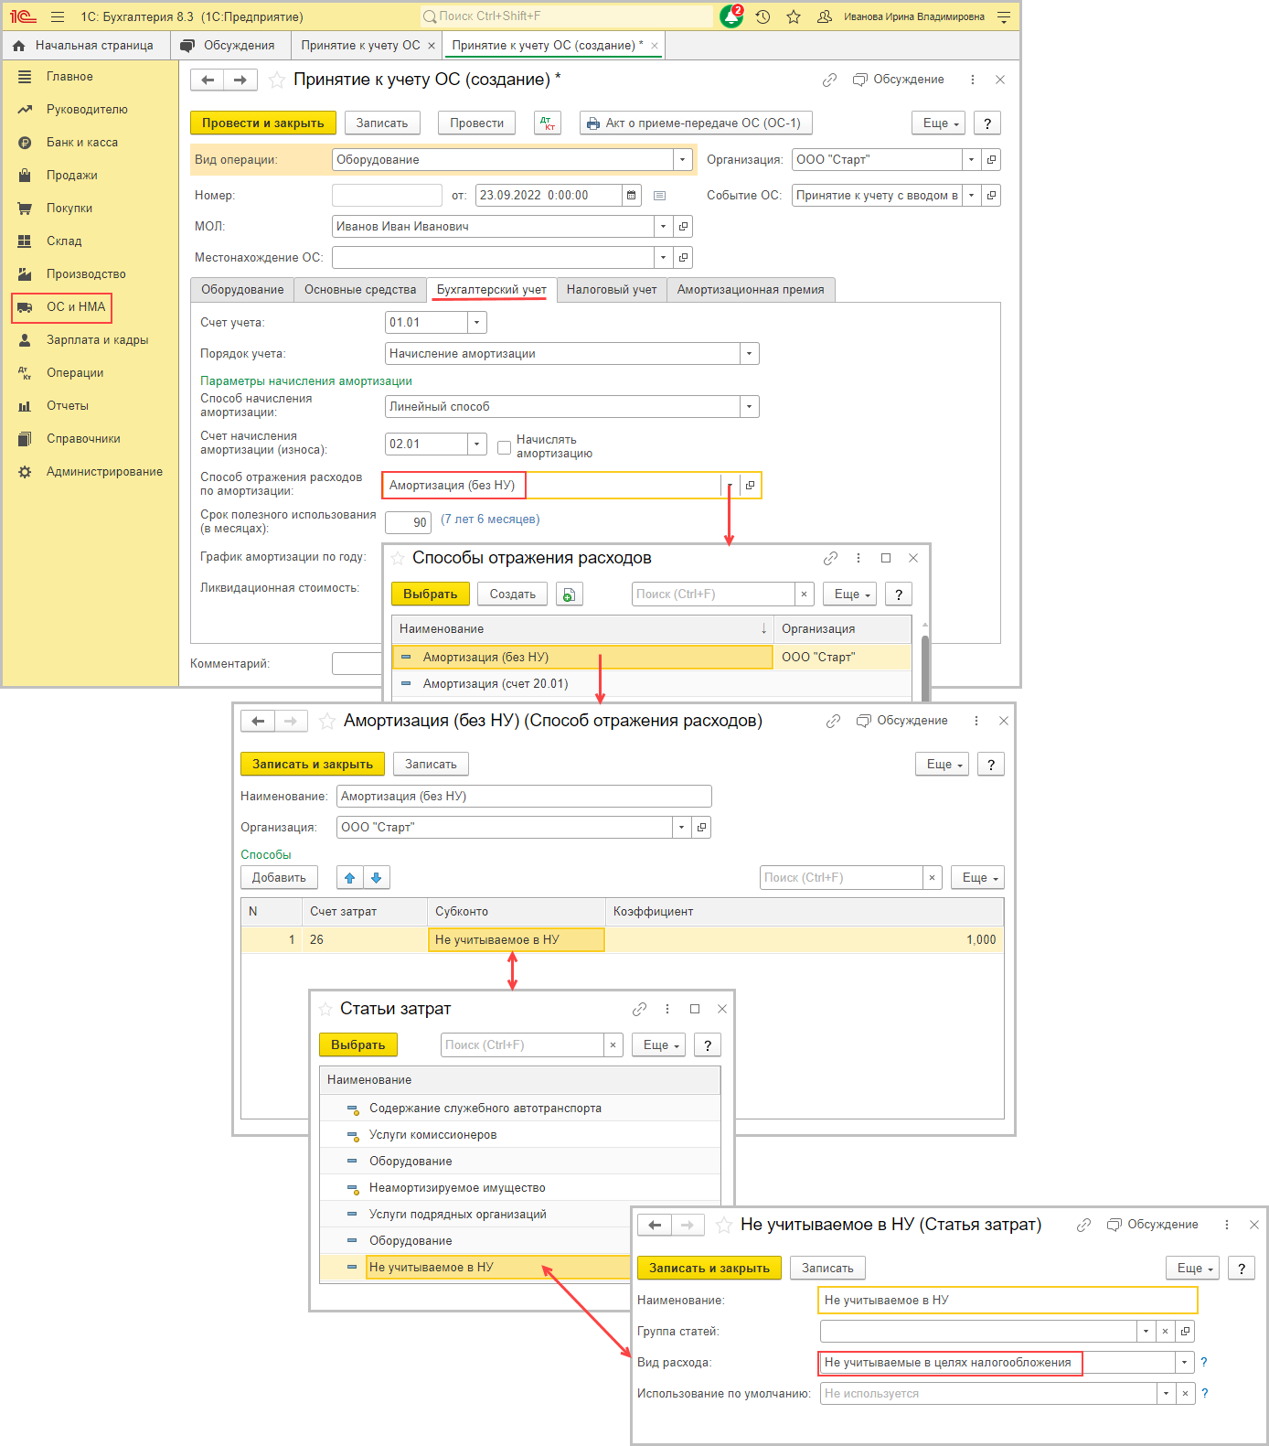Toggle Начислять амортизацию checkbox

point(504,447)
